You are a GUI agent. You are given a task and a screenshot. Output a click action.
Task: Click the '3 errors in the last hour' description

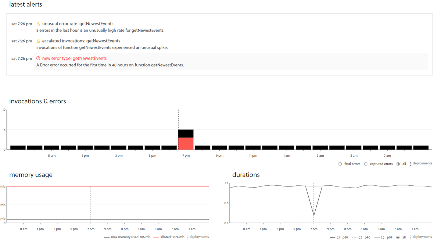click(100, 31)
